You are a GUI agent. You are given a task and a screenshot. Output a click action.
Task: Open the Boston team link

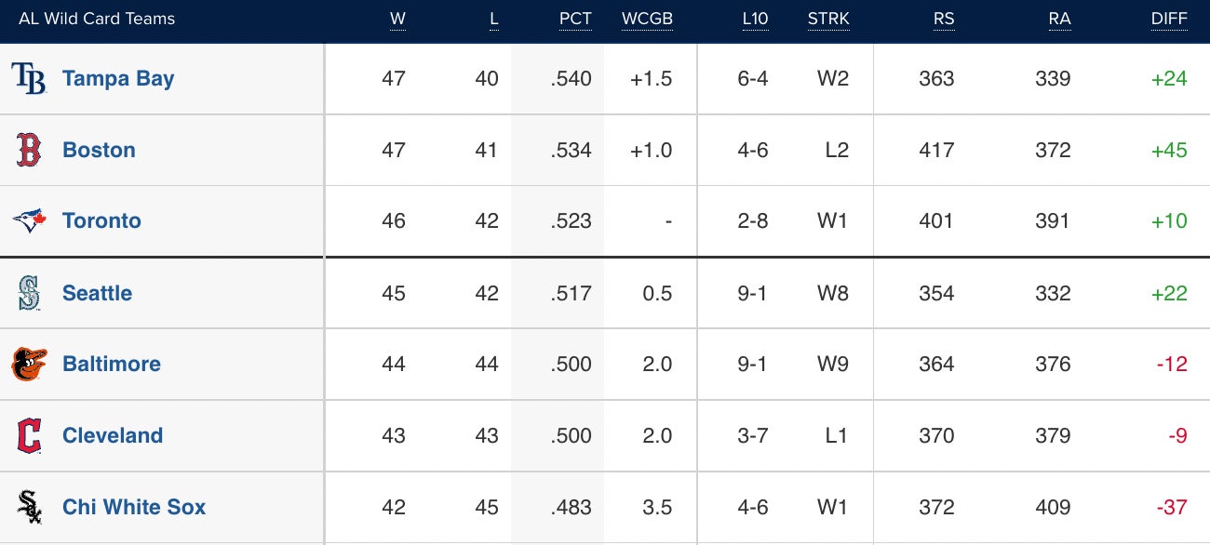pos(99,150)
